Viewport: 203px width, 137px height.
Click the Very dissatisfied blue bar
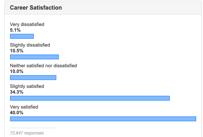tap(22, 36)
